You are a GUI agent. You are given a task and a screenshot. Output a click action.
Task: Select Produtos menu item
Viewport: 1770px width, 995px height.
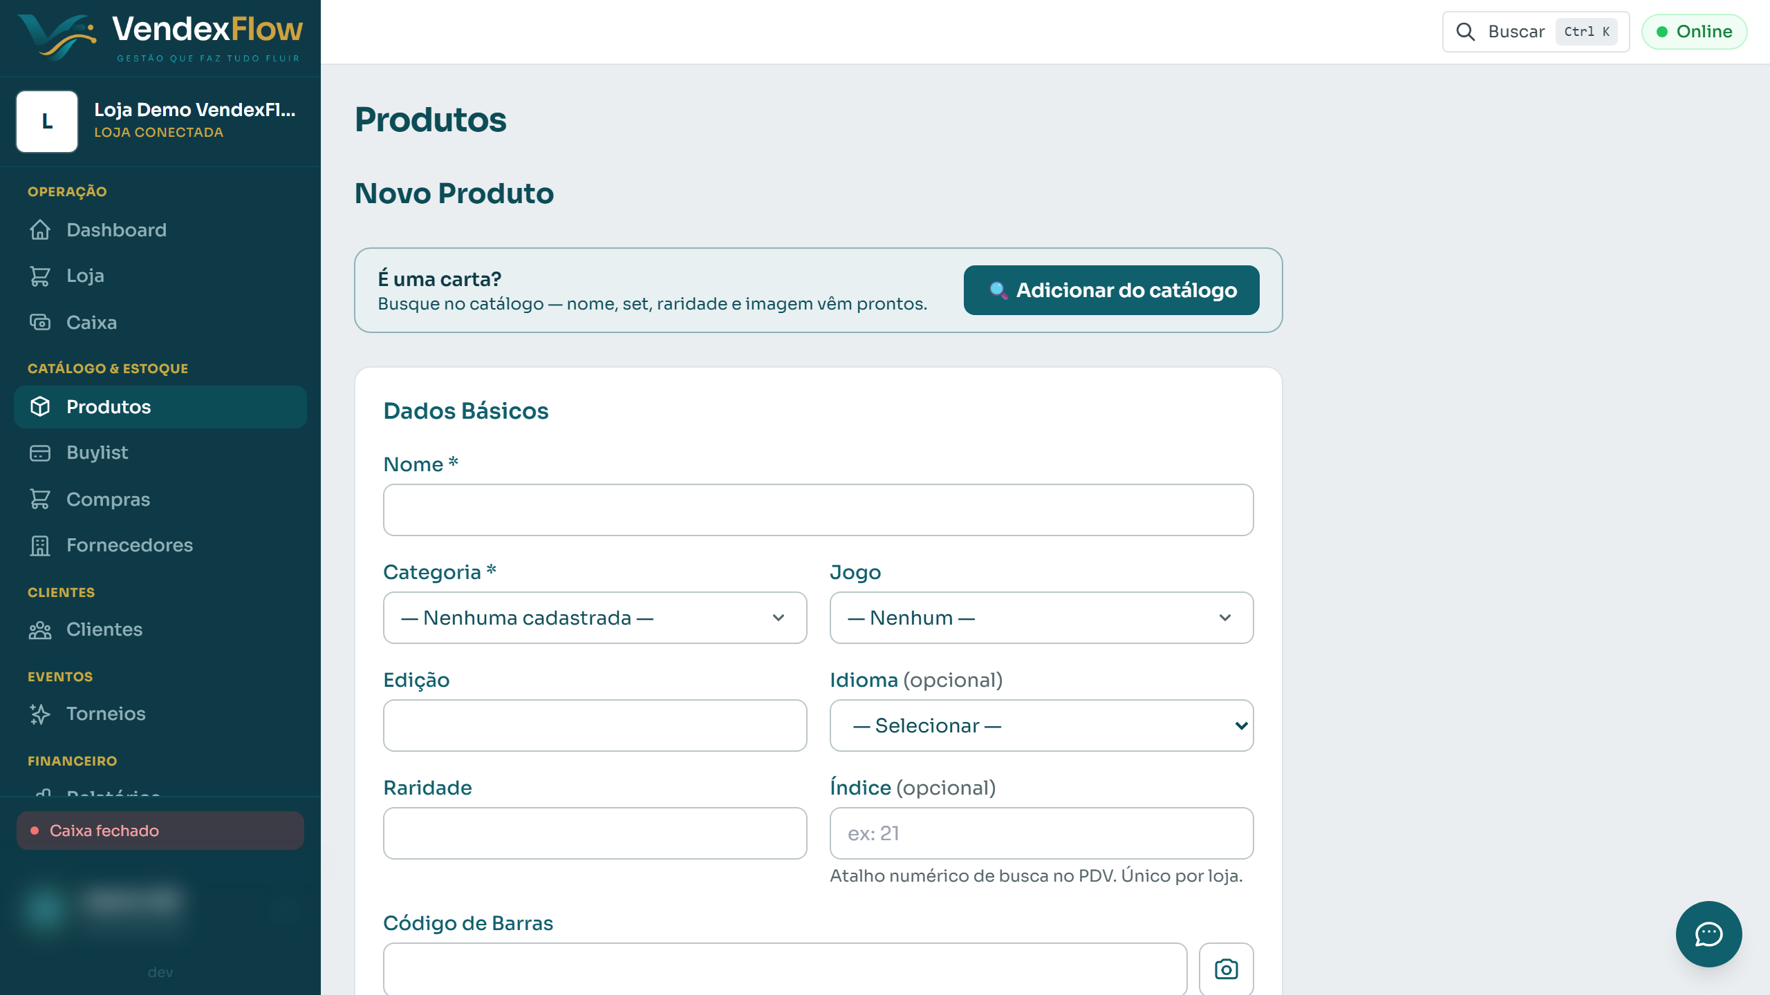click(x=160, y=407)
